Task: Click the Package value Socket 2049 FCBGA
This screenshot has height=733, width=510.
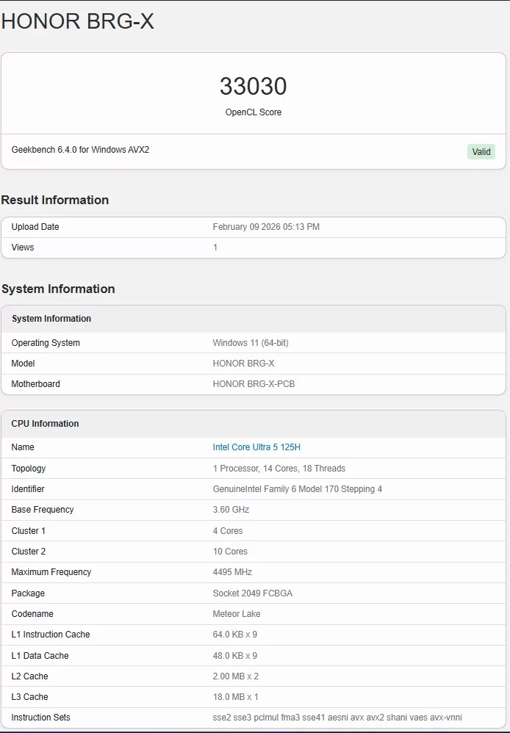Action: click(x=252, y=593)
